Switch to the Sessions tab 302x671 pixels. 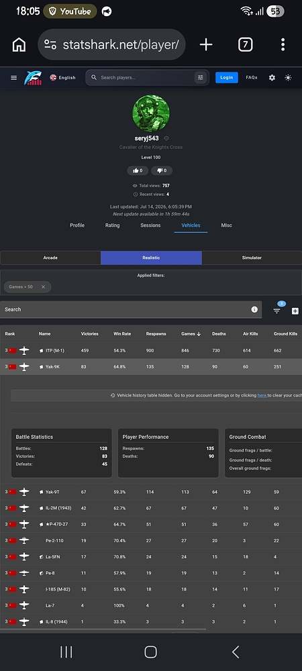(150, 225)
